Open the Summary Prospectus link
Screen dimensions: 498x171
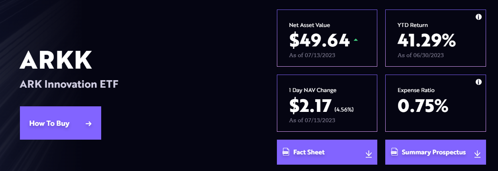(x=433, y=152)
